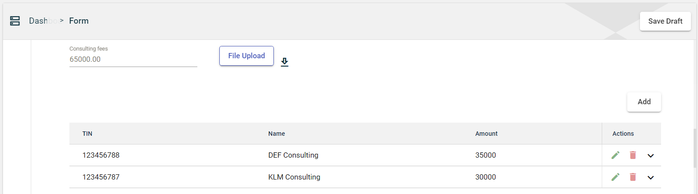Select TIN cell 123456788
Viewport: 698px width, 194px height.
click(x=101, y=155)
